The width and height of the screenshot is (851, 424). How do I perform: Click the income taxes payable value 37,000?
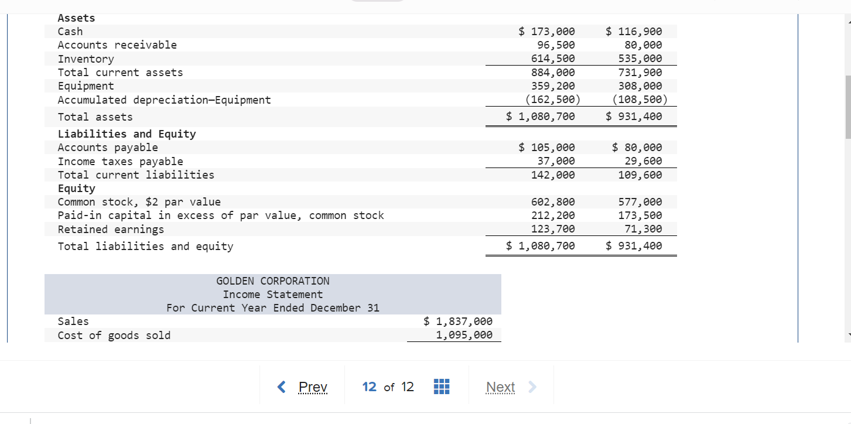(556, 161)
